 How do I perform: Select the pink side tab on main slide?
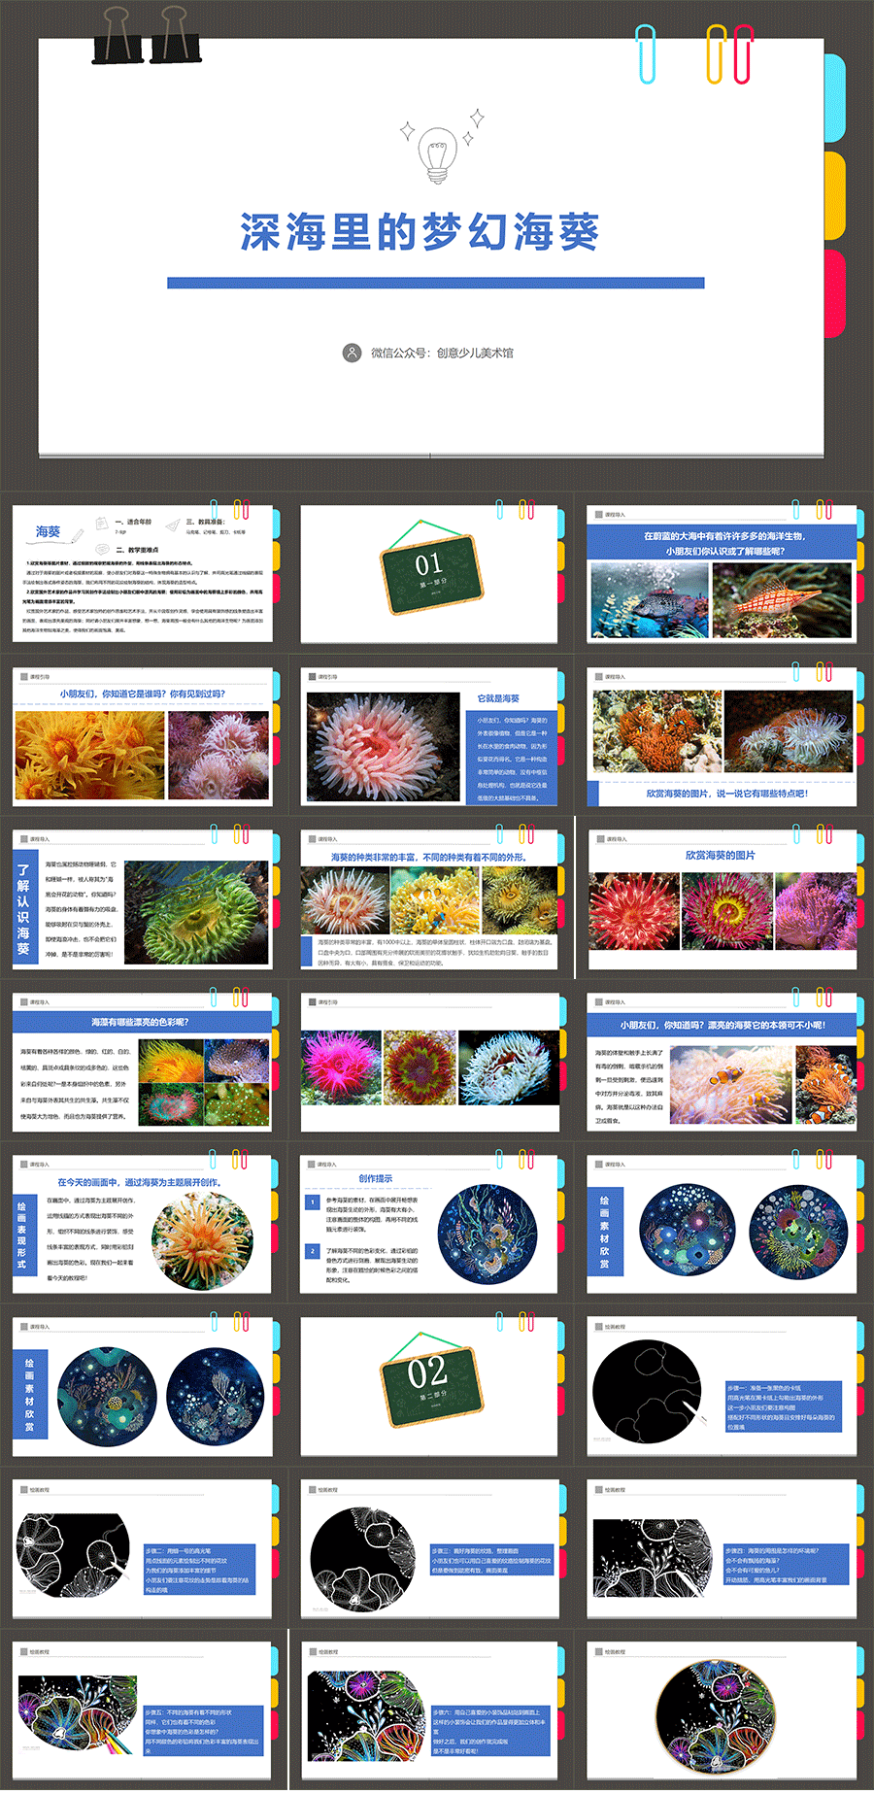834,291
